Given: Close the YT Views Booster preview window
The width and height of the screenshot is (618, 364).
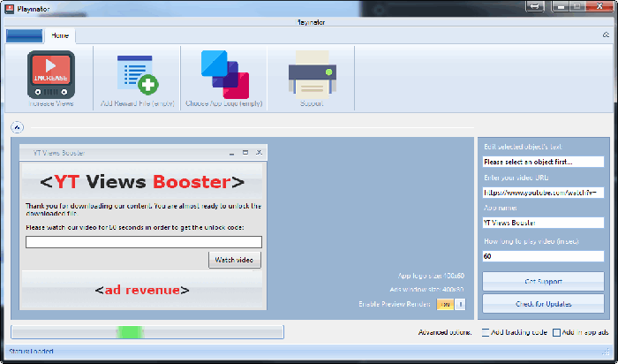Looking at the screenshot, I should click(x=259, y=153).
